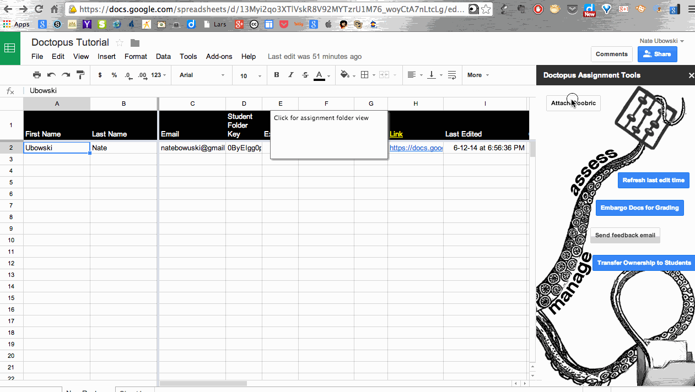Redo the last action
Image resolution: width=695 pixels, height=392 pixels.
point(66,75)
